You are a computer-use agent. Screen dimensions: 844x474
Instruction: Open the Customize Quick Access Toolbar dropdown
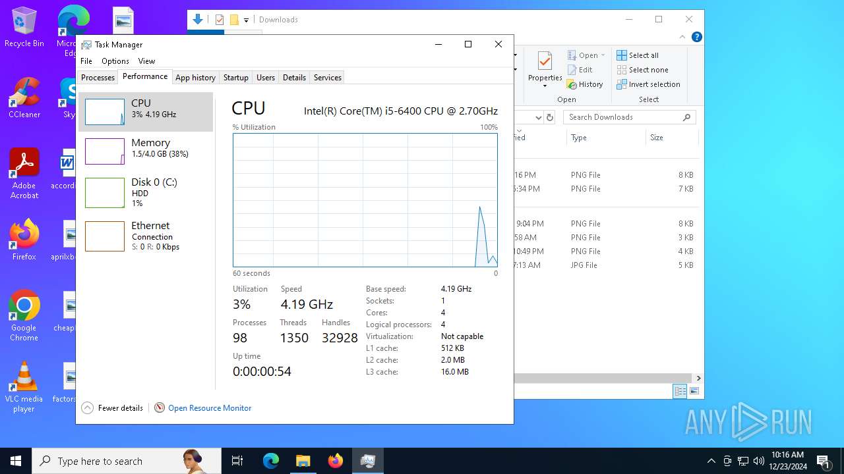pyautogui.click(x=246, y=20)
